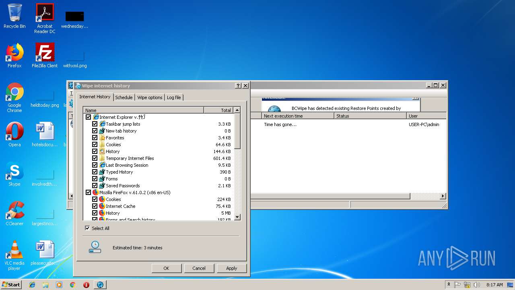
Task: Uncheck Internet Explorer group checkbox
Action: pos(89,117)
